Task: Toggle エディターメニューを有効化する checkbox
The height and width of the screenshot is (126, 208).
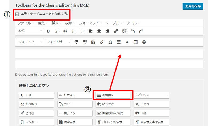Action: pyautogui.click(x=17, y=14)
